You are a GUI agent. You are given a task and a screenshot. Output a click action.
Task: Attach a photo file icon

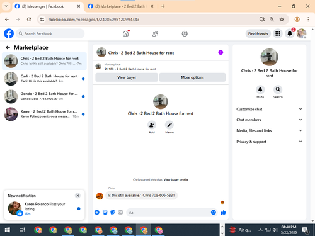[x=105, y=213]
